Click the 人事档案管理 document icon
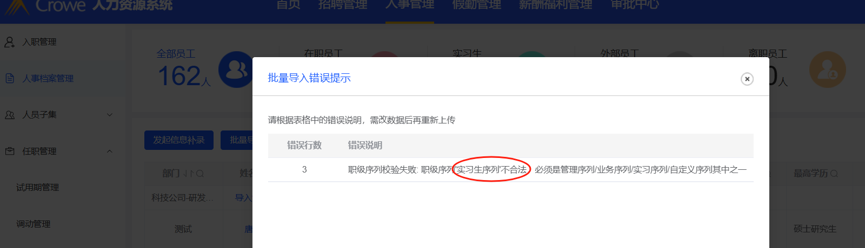This screenshot has height=248, width=865. (x=10, y=78)
